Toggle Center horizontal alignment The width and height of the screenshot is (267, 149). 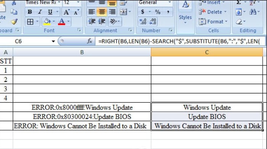102,12
